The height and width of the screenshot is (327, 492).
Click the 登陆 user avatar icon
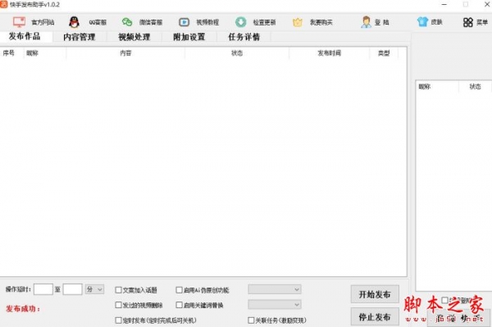click(x=366, y=22)
